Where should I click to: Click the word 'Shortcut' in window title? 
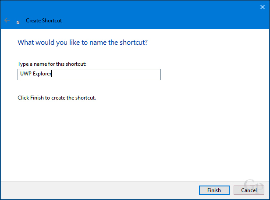pos(52,21)
